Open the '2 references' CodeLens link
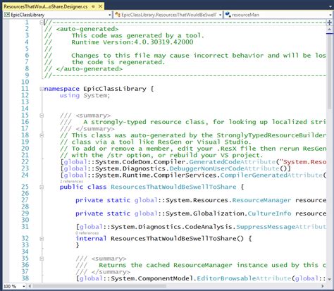The width and height of the screenshot is (334, 291). pyautogui.click(x=71, y=181)
